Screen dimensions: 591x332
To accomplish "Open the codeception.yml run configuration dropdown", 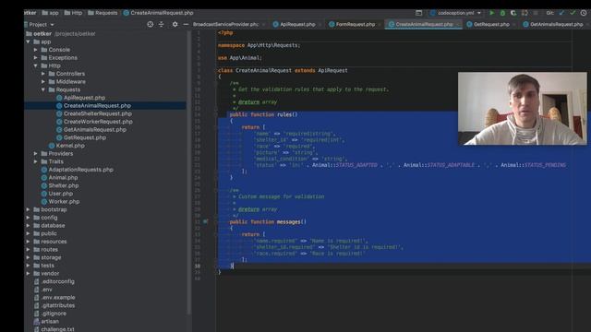I will point(456,13).
